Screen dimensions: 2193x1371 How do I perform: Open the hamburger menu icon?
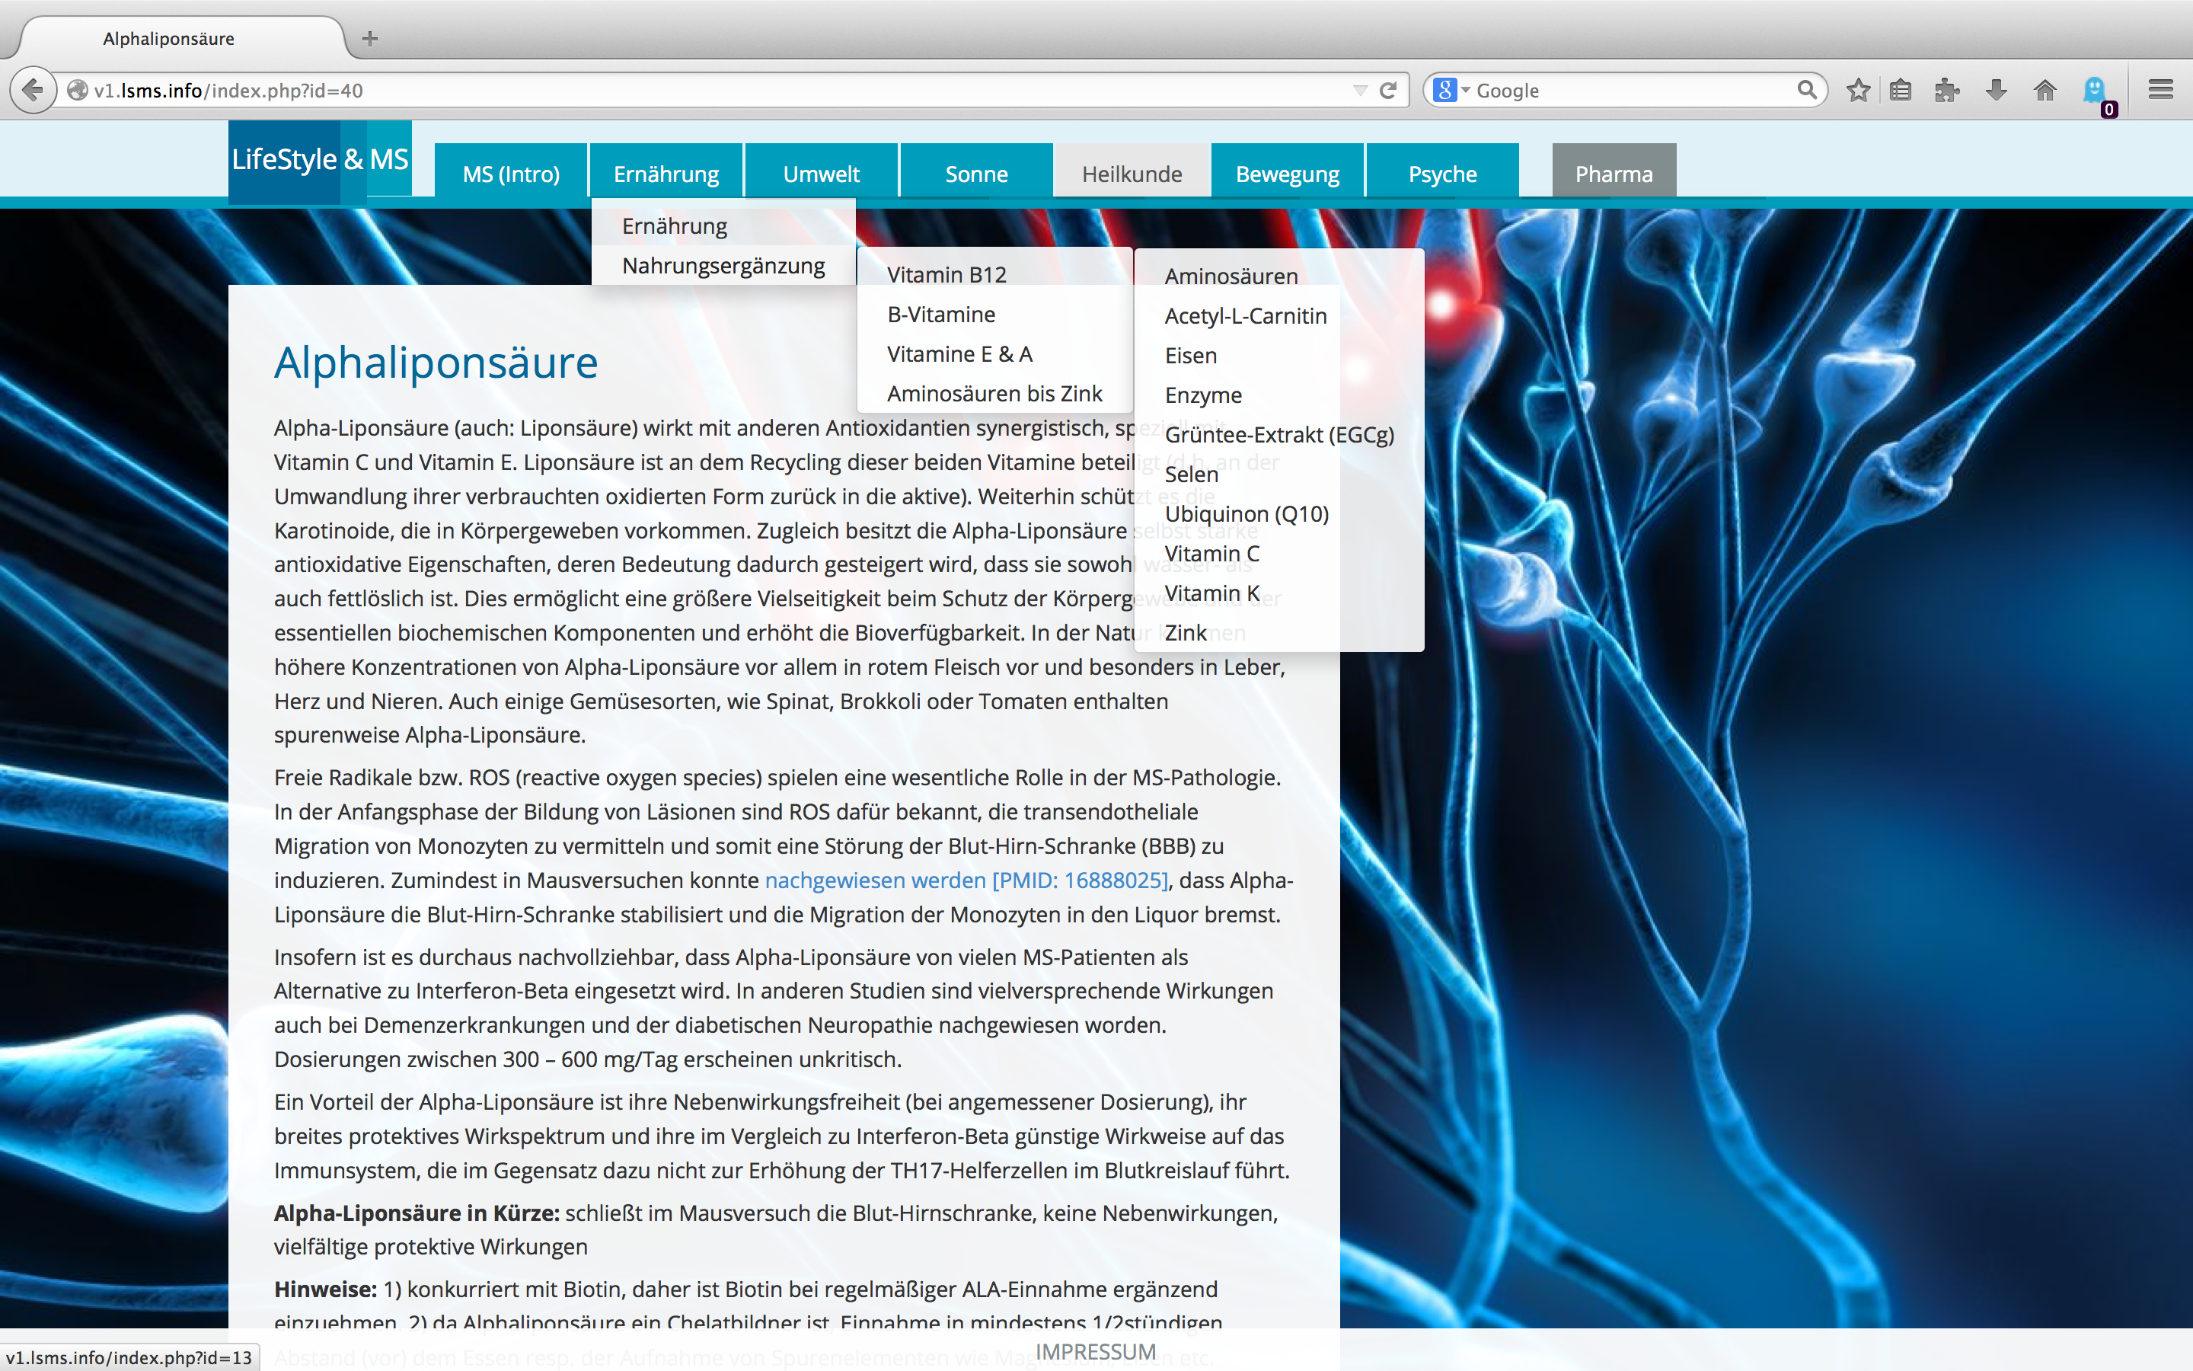pos(2160,90)
